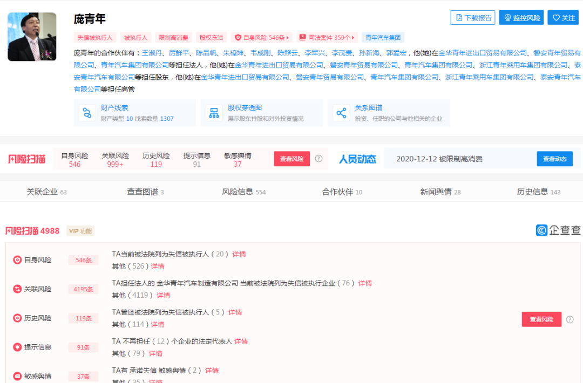Open partner link 王淑丹
583x383 pixels.
coord(152,53)
